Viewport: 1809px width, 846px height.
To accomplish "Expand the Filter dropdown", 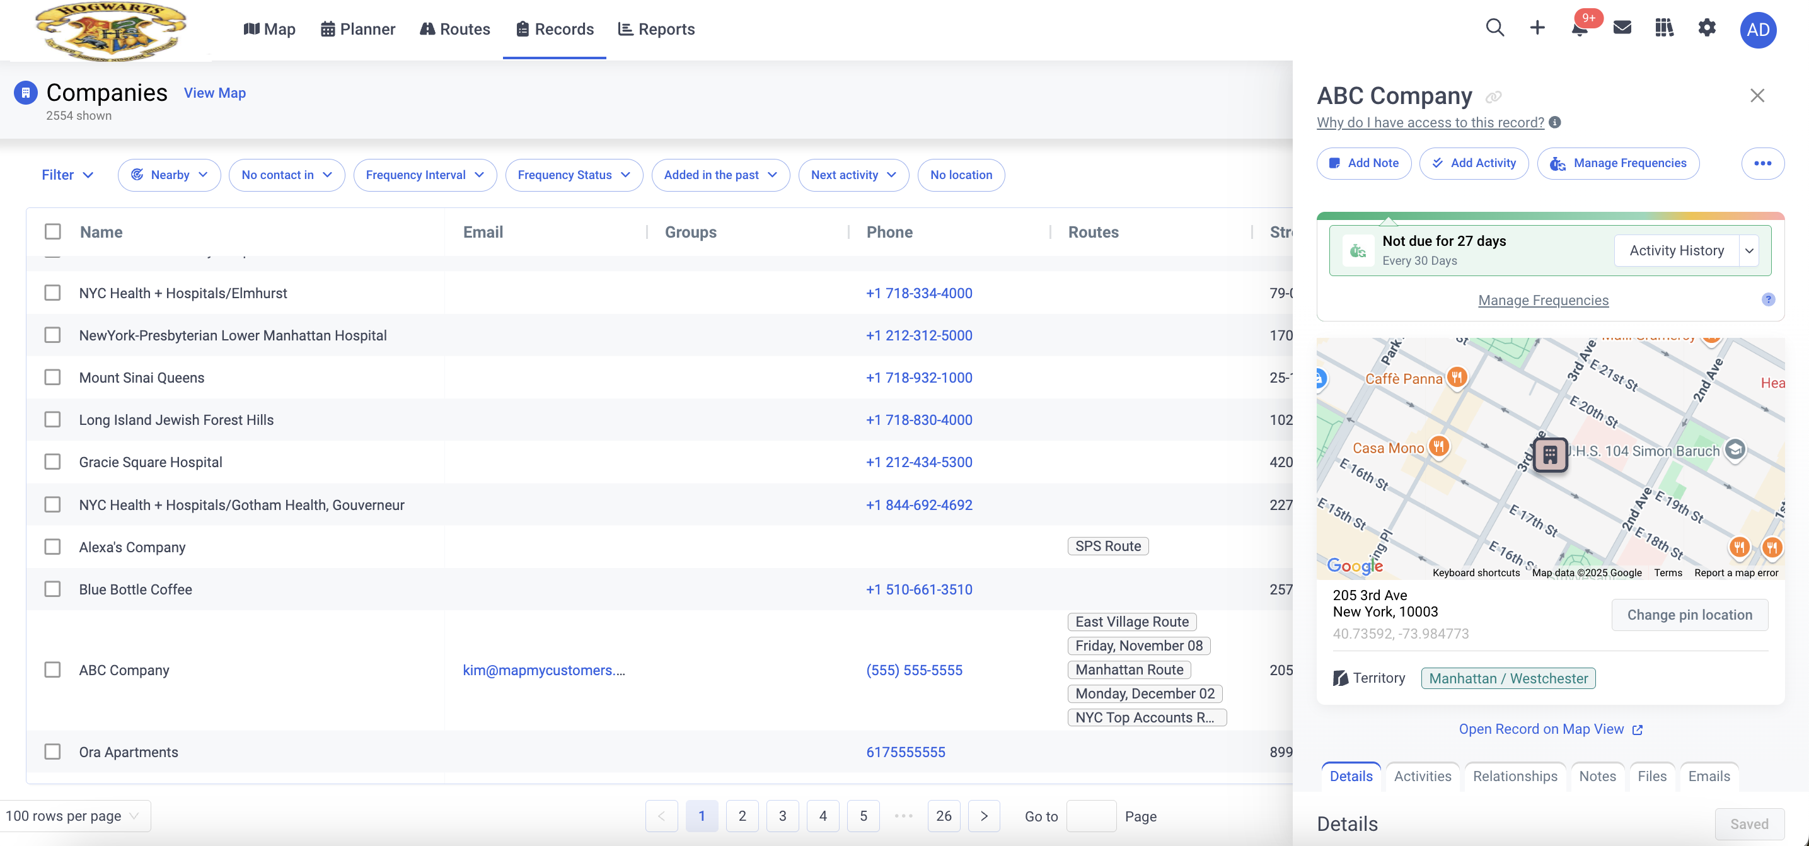I will tap(67, 175).
